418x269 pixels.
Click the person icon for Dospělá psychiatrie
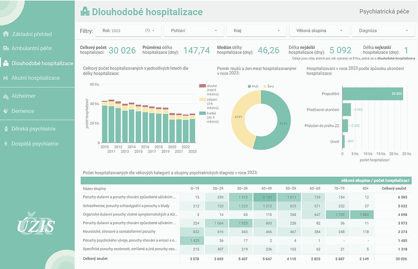tap(5, 143)
